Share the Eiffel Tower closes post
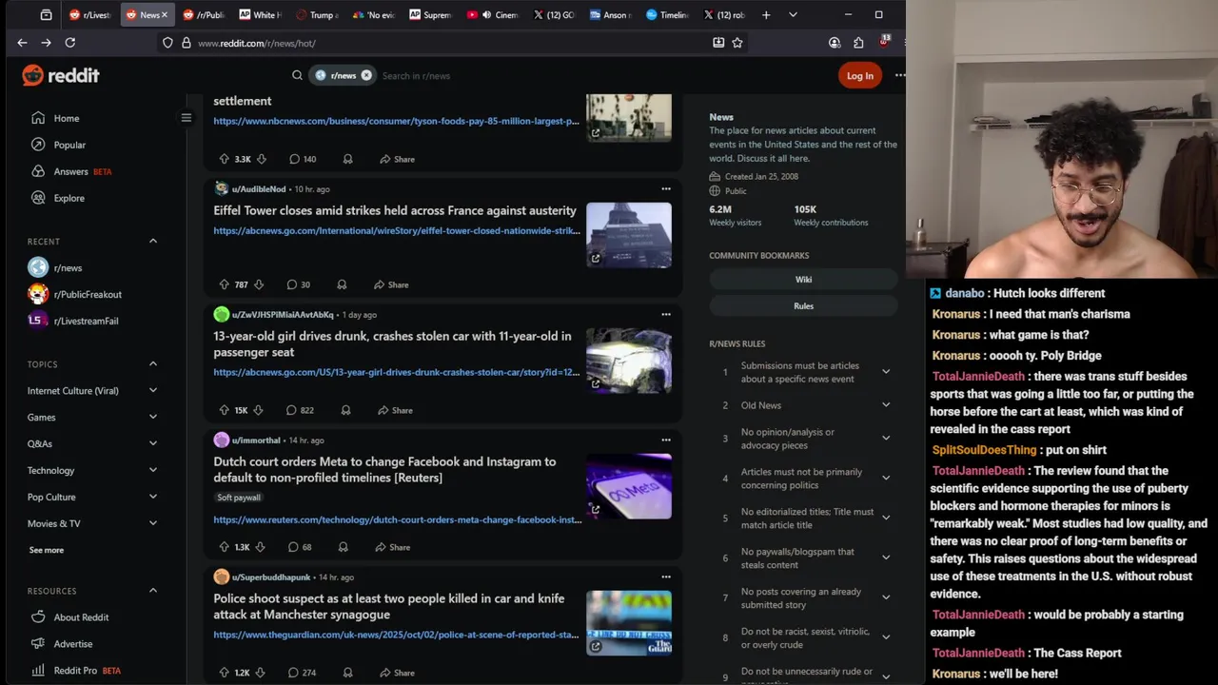Screen dimensions: 1218x685 click(391, 284)
